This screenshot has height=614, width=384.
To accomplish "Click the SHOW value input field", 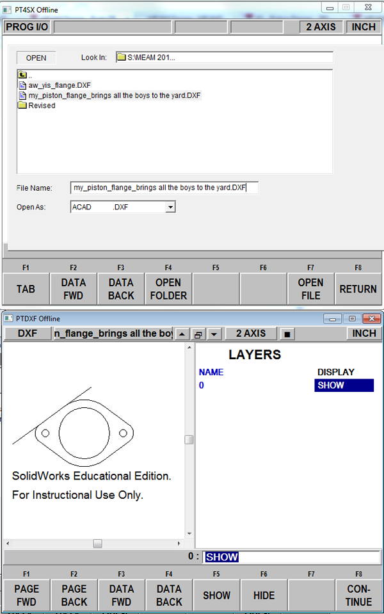I will point(292,557).
